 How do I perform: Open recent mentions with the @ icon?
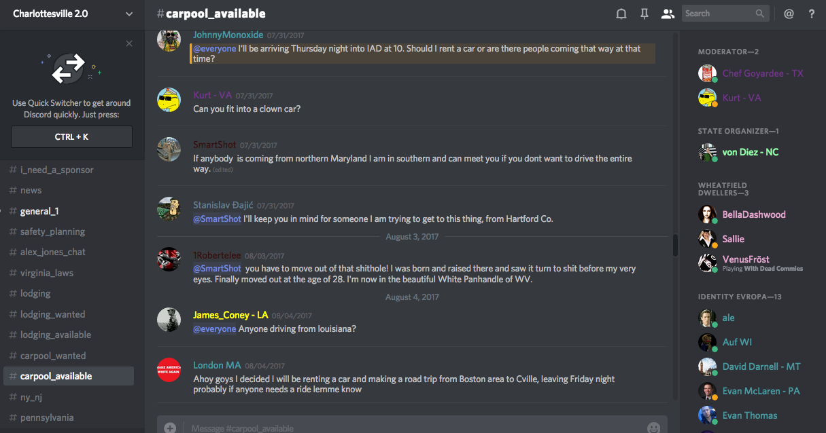point(789,14)
